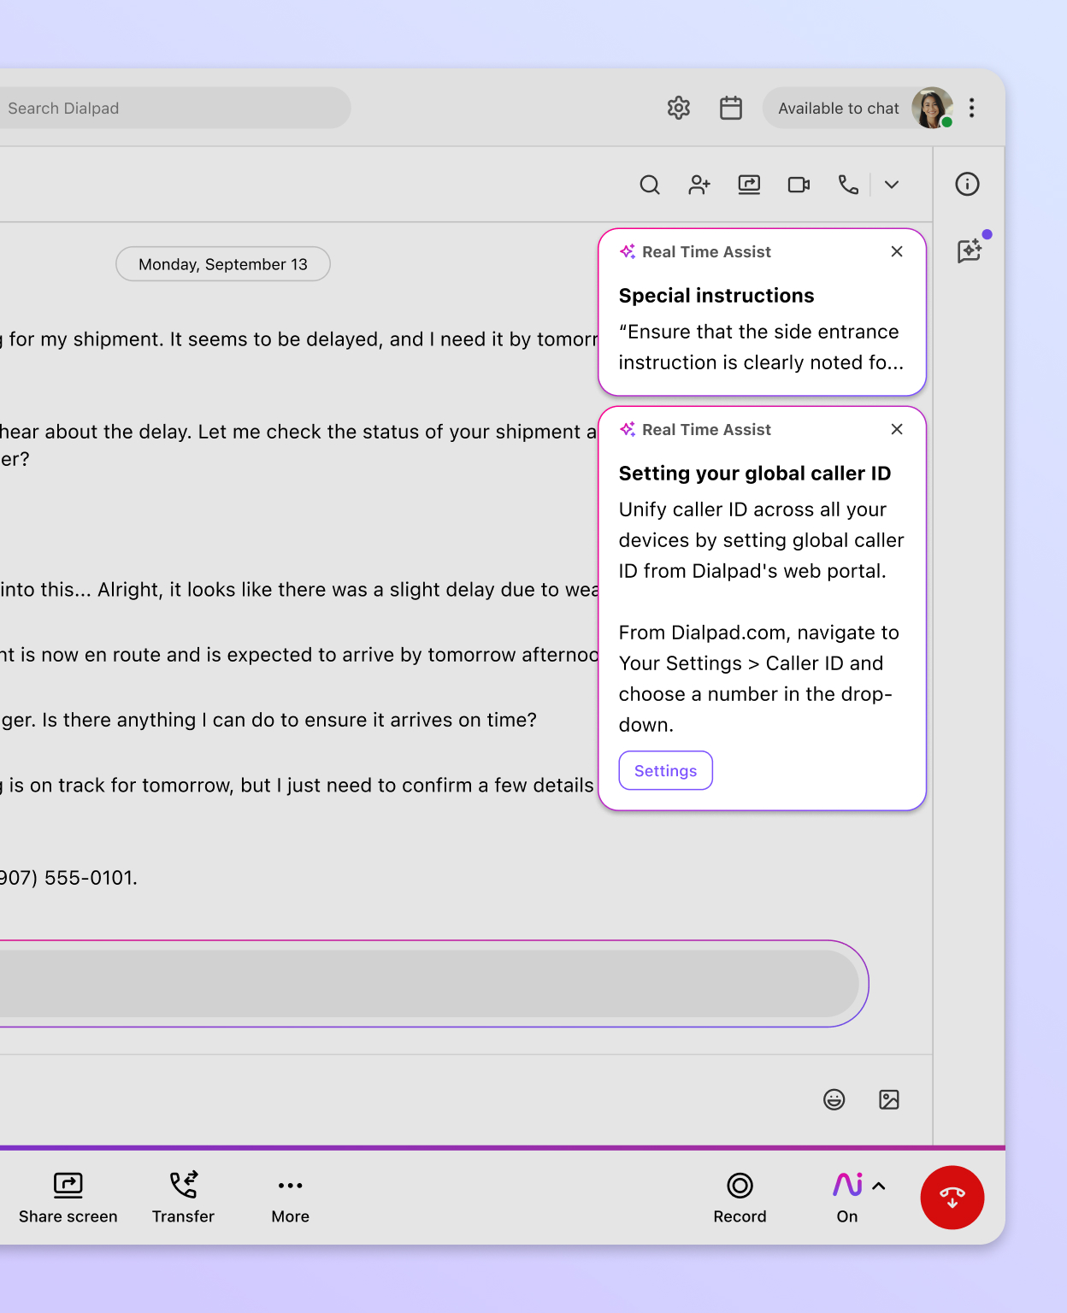The width and height of the screenshot is (1067, 1313).
Task: Open the info icon in the right sidebar
Action: (x=967, y=184)
